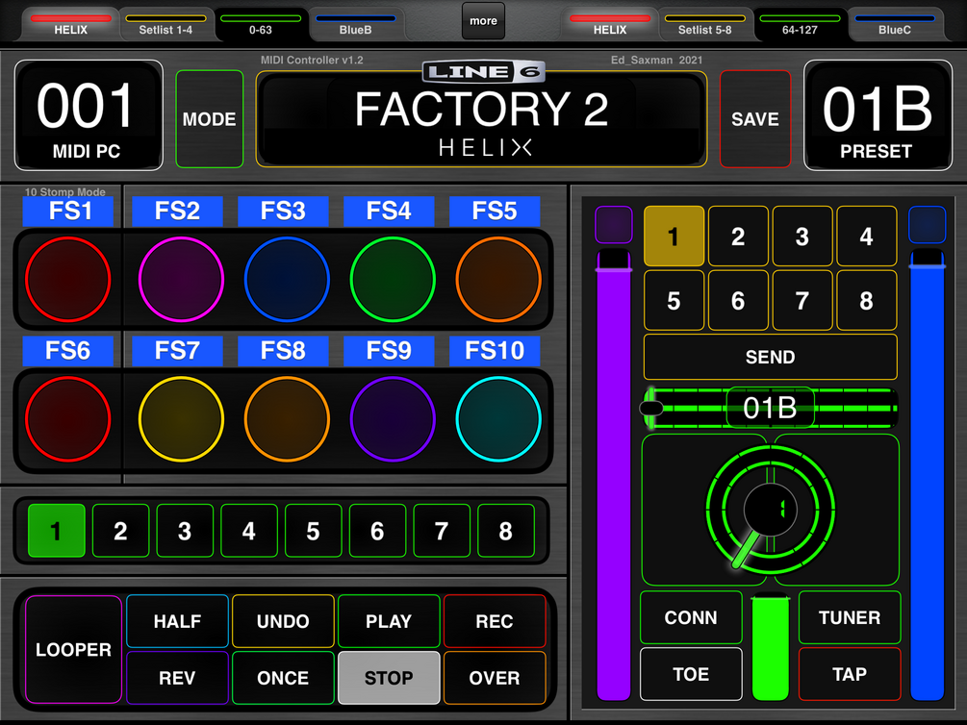The height and width of the screenshot is (725, 967).
Task: Tap the orange FS8 footswitch circle
Action: point(287,419)
